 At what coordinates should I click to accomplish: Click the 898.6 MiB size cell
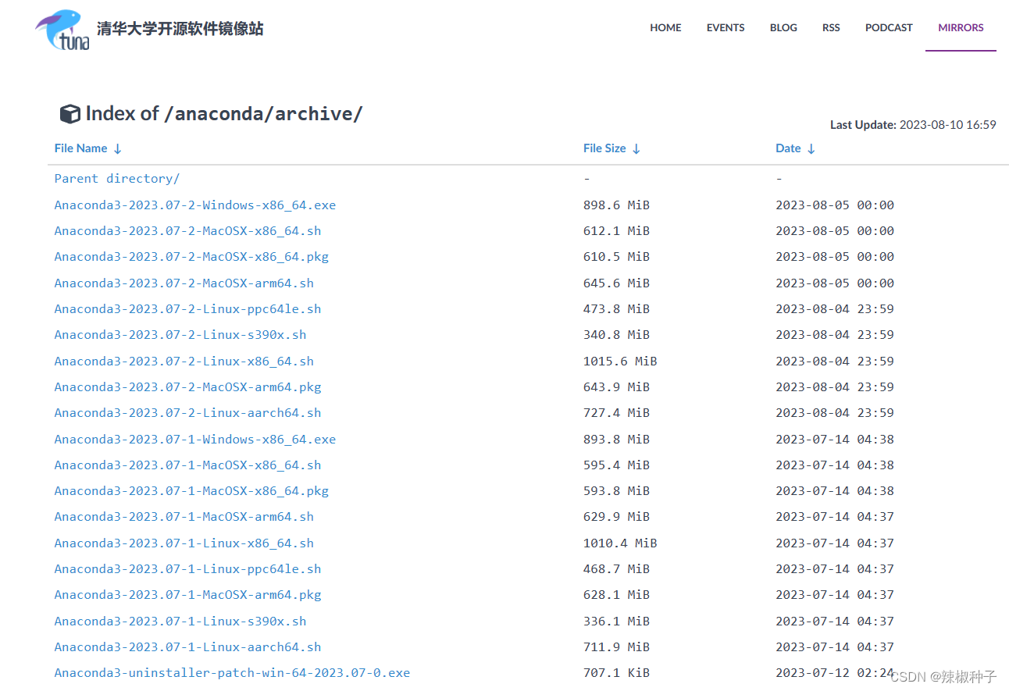coord(616,205)
